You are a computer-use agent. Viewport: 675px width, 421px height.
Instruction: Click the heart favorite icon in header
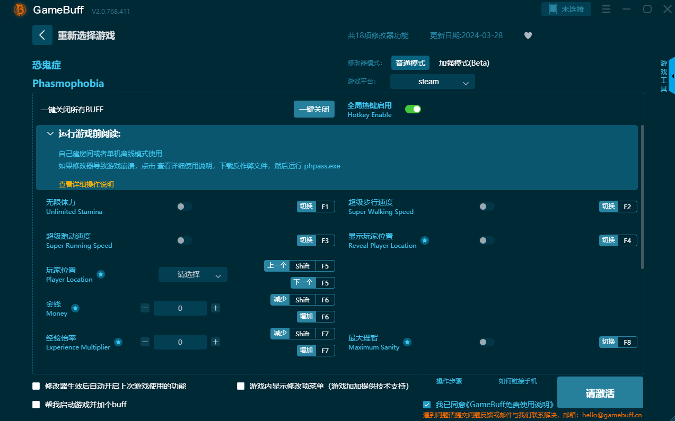pyautogui.click(x=528, y=35)
